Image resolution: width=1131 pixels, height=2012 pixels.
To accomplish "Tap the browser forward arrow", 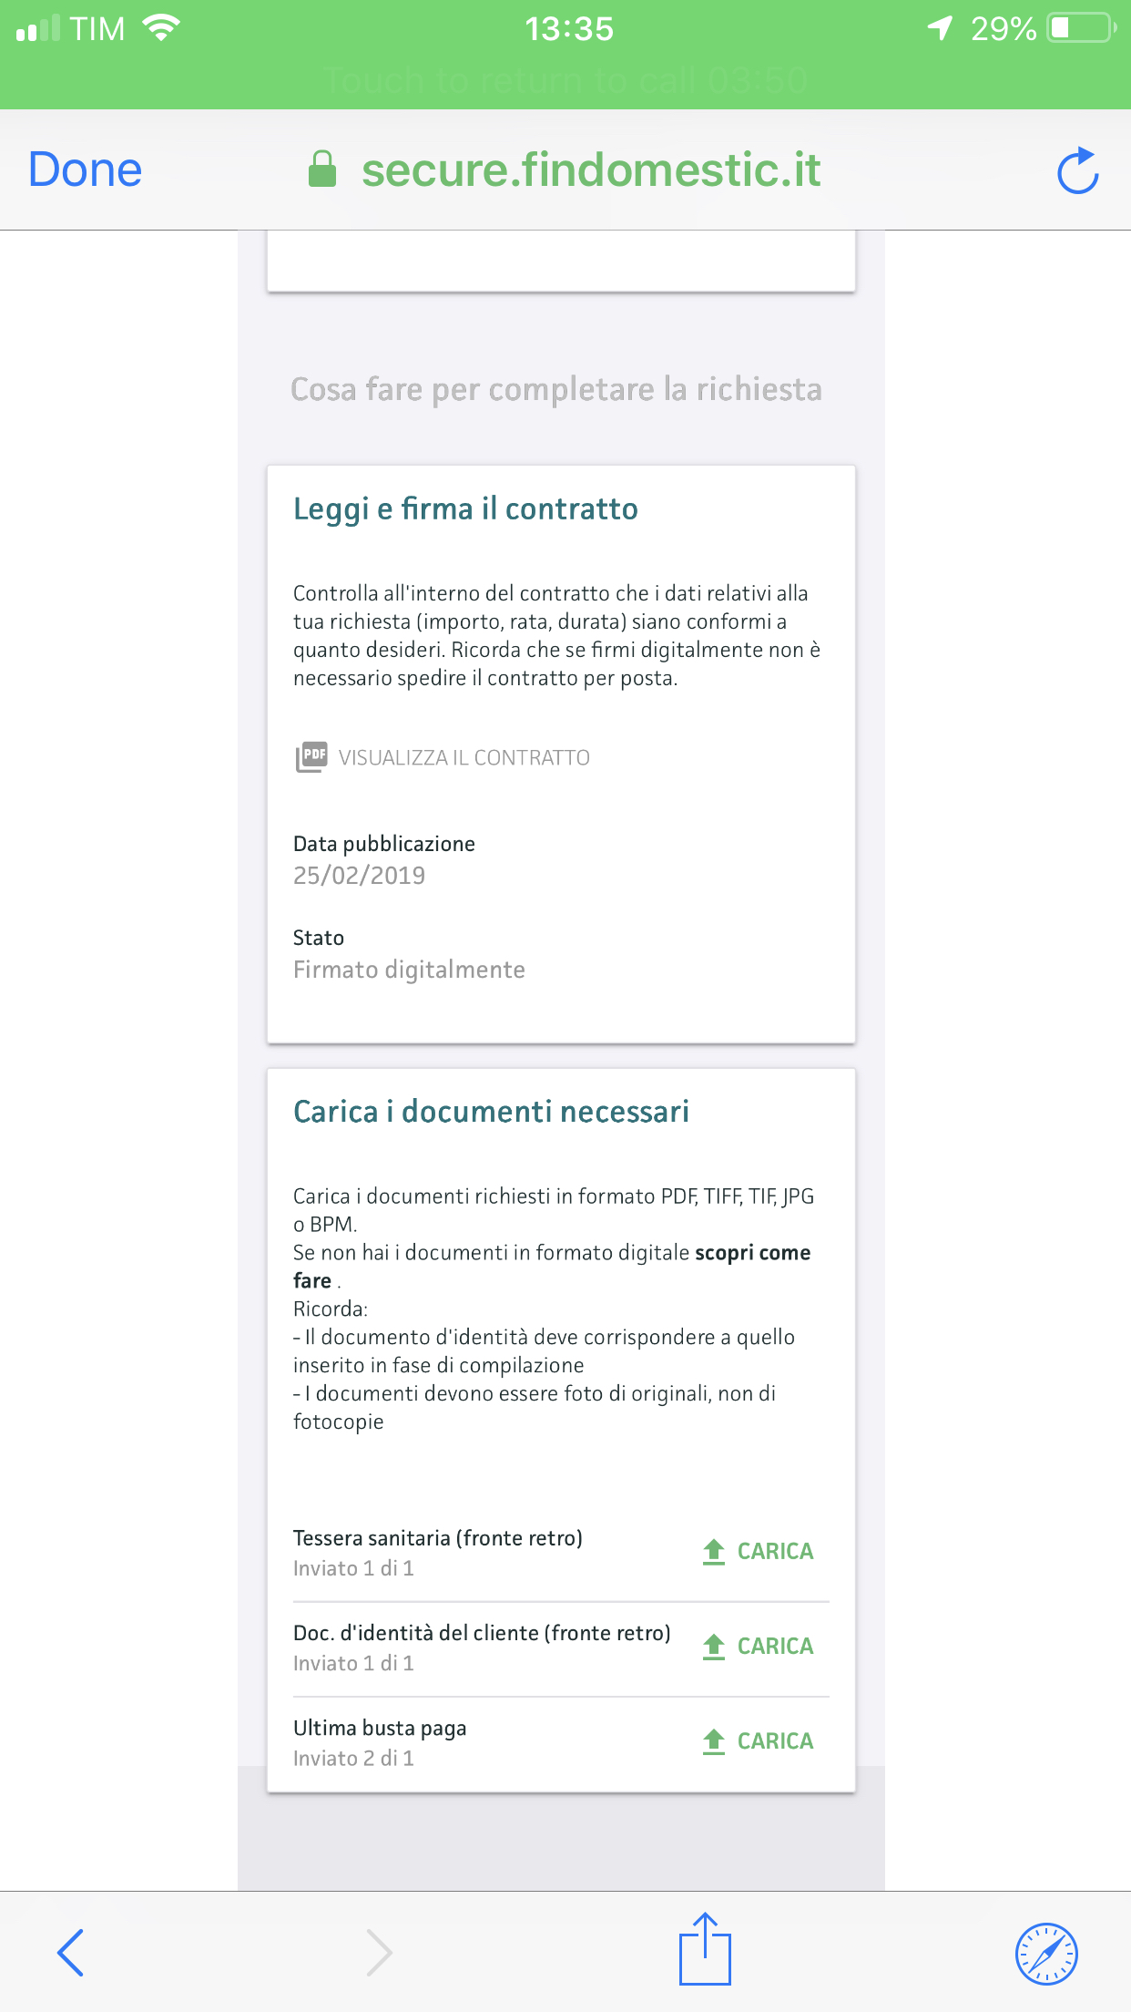I will coord(379,1952).
